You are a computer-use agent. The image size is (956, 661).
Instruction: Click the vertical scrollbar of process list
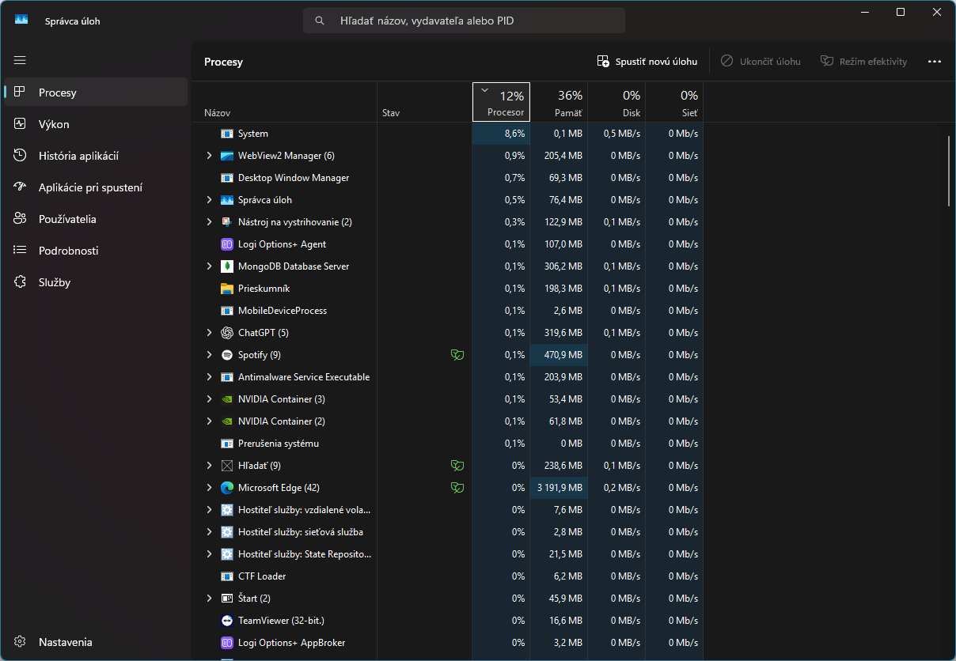949,170
